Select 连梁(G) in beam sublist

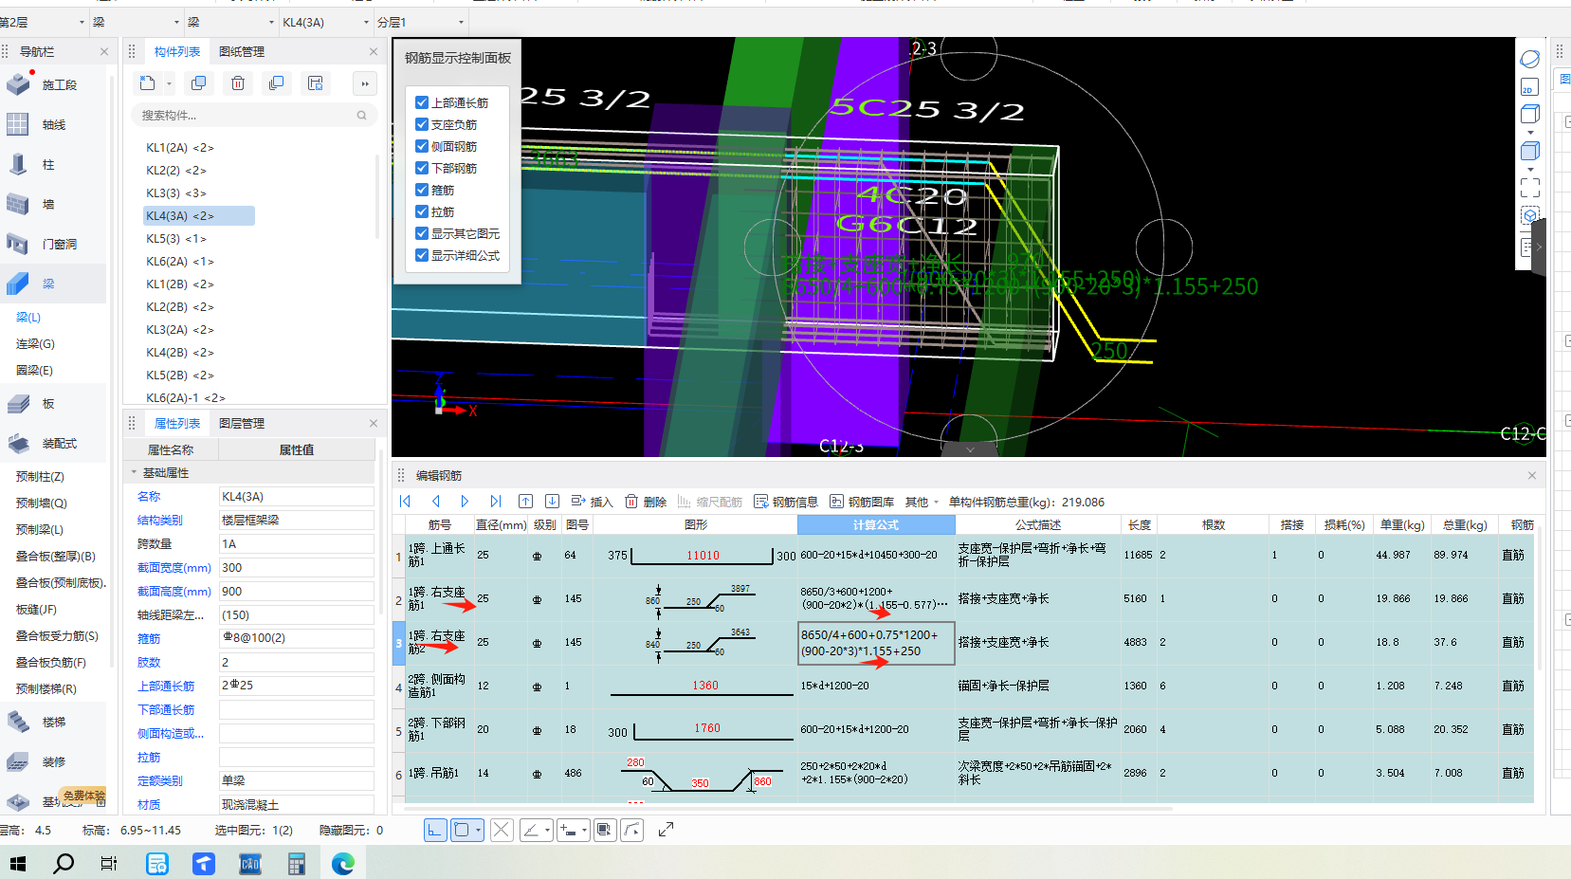click(35, 344)
